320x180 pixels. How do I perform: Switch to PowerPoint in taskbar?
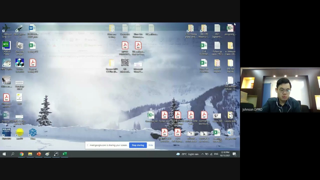coord(39,154)
